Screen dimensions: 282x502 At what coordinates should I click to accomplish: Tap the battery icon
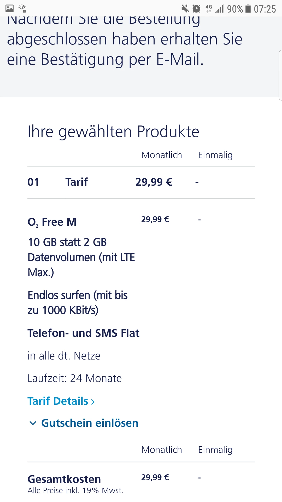[248, 9]
